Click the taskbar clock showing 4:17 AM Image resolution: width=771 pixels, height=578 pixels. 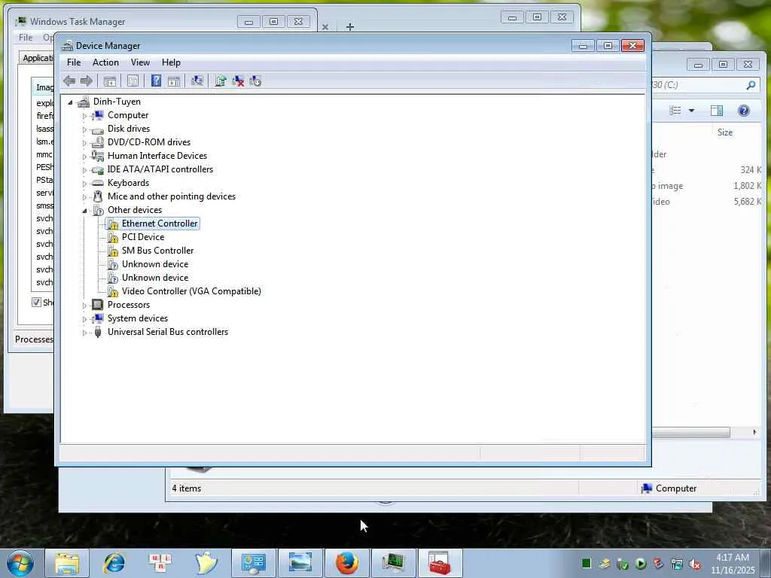[733, 558]
